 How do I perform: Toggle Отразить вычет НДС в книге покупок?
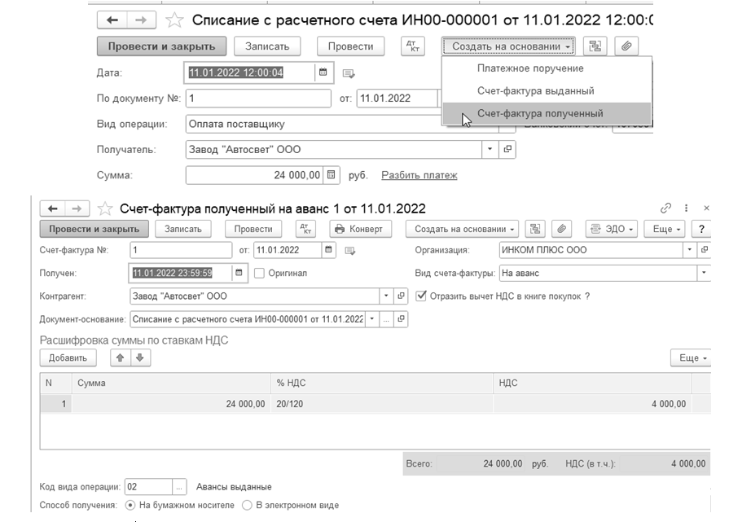pyautogui.click(x=421, y=296)
